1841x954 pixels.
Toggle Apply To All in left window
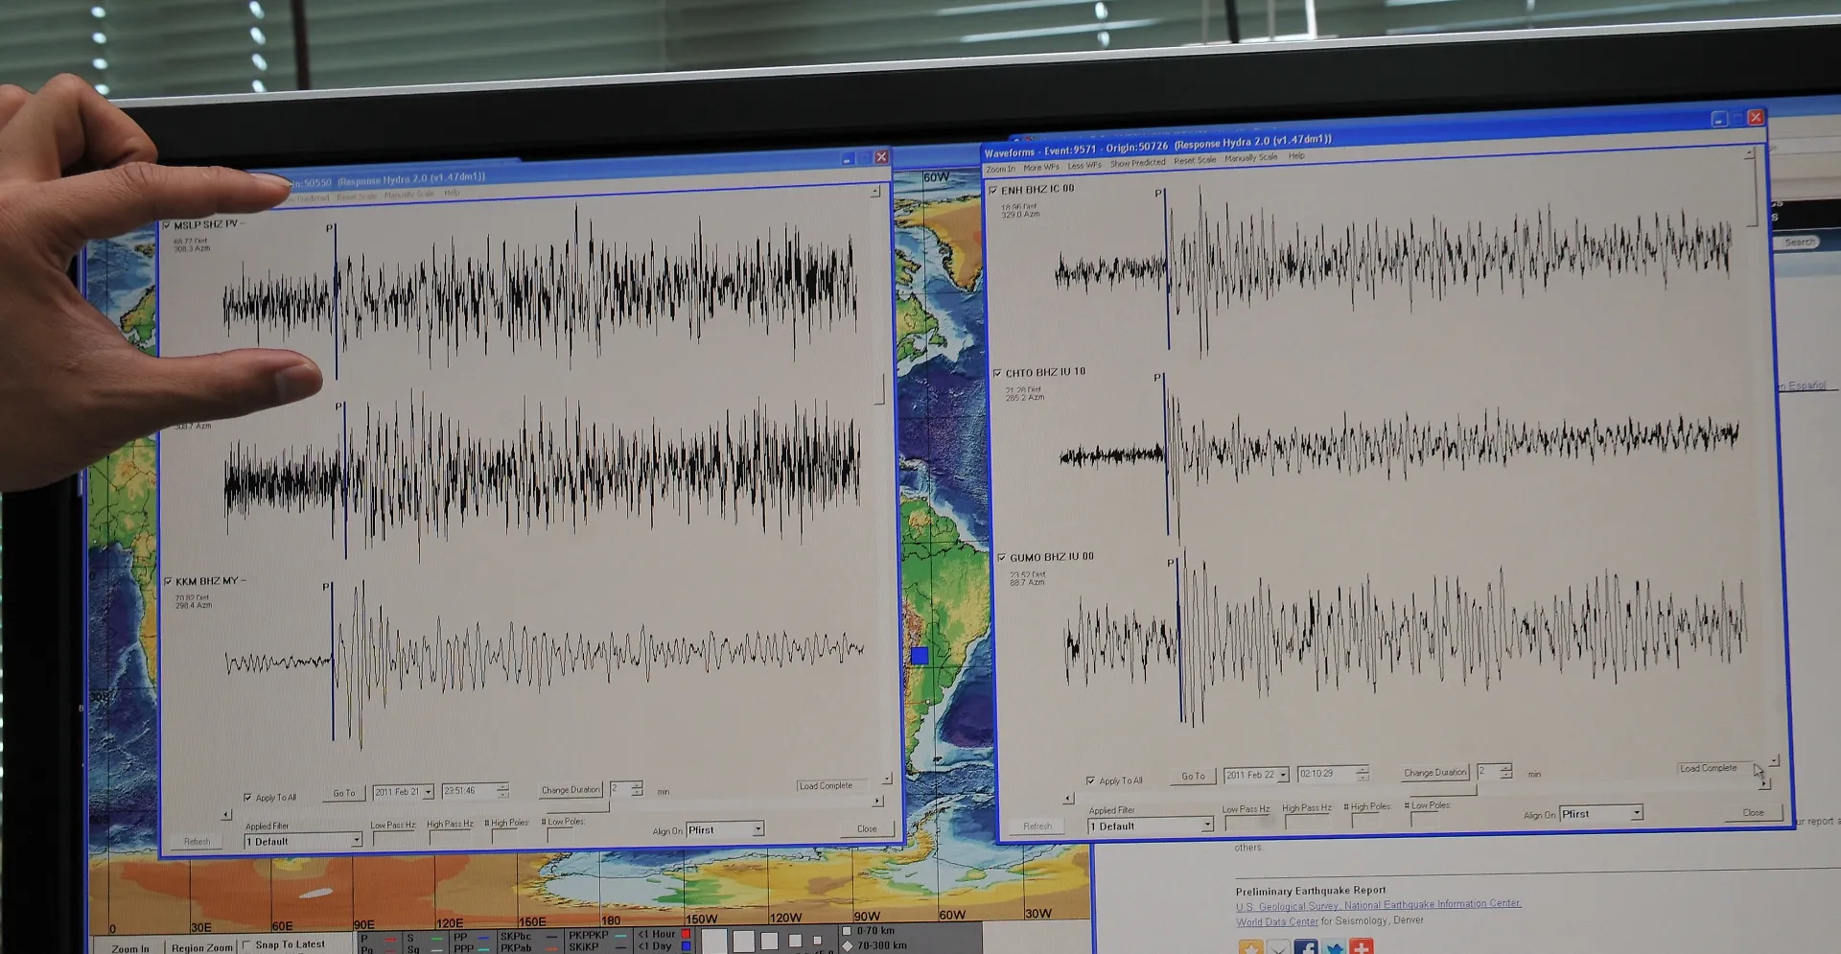coord(248,797)
